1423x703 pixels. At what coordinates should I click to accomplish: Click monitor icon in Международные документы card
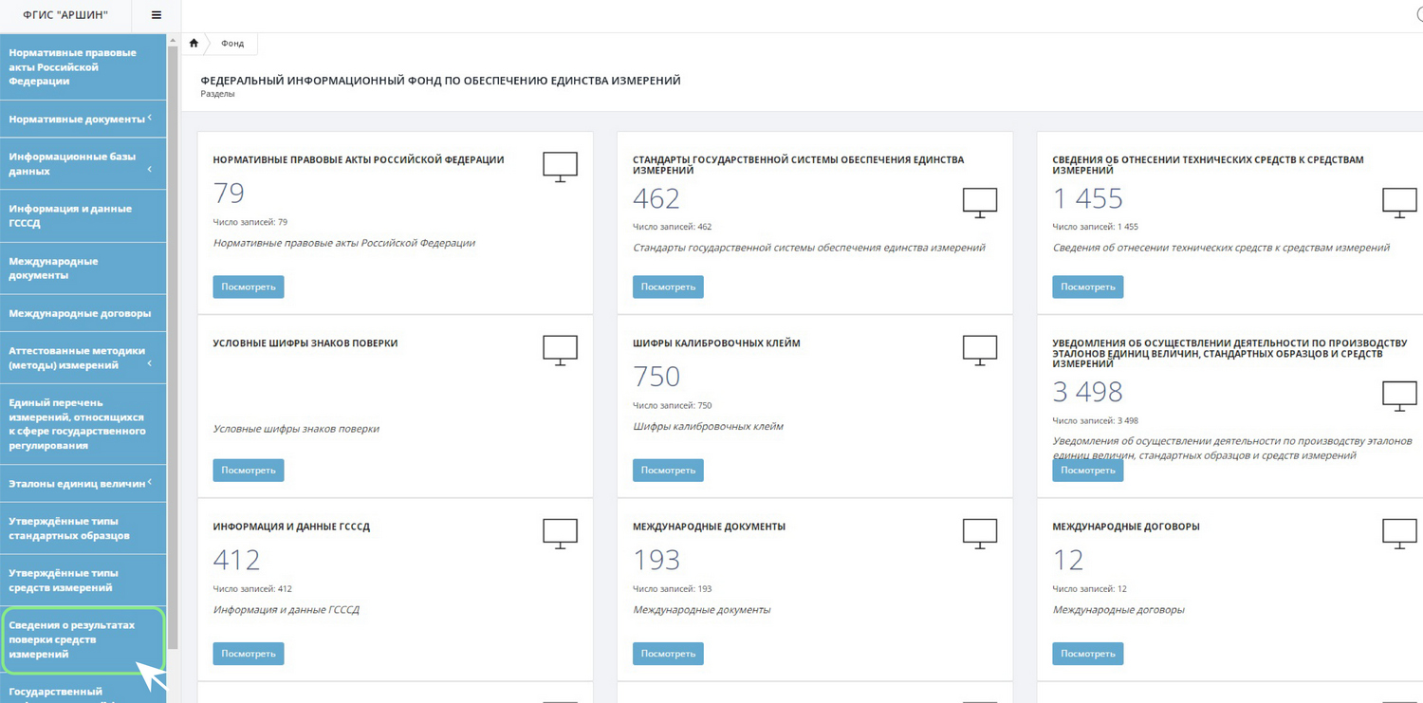[x=979, y=533]
